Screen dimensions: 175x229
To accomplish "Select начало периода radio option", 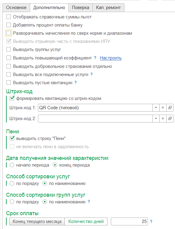I will pyautogui.click(x=12, y=165).
